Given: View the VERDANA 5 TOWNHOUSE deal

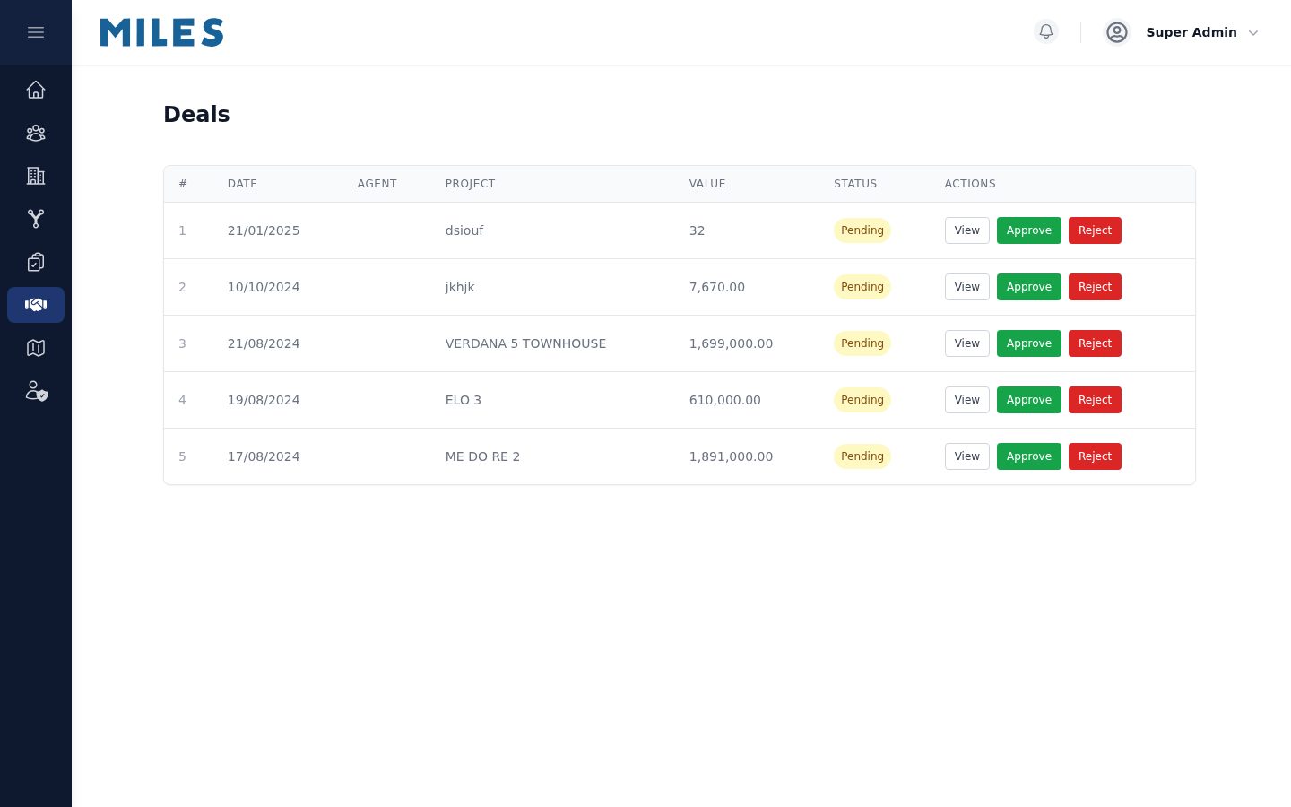Looking at the screenshot, I should (967, 343).
